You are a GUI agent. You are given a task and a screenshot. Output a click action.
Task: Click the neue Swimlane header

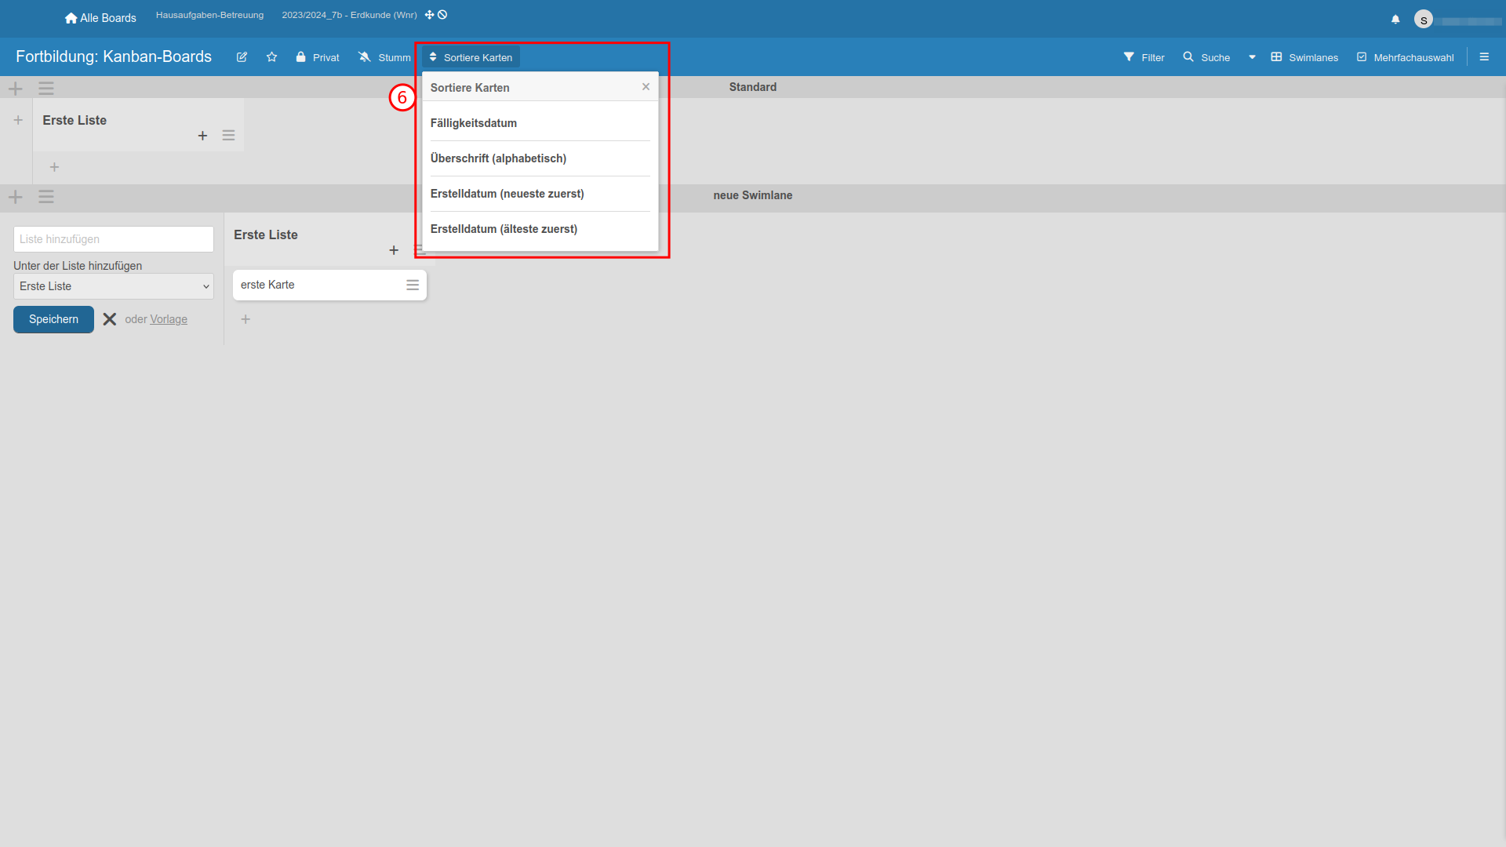pos(753,195)
